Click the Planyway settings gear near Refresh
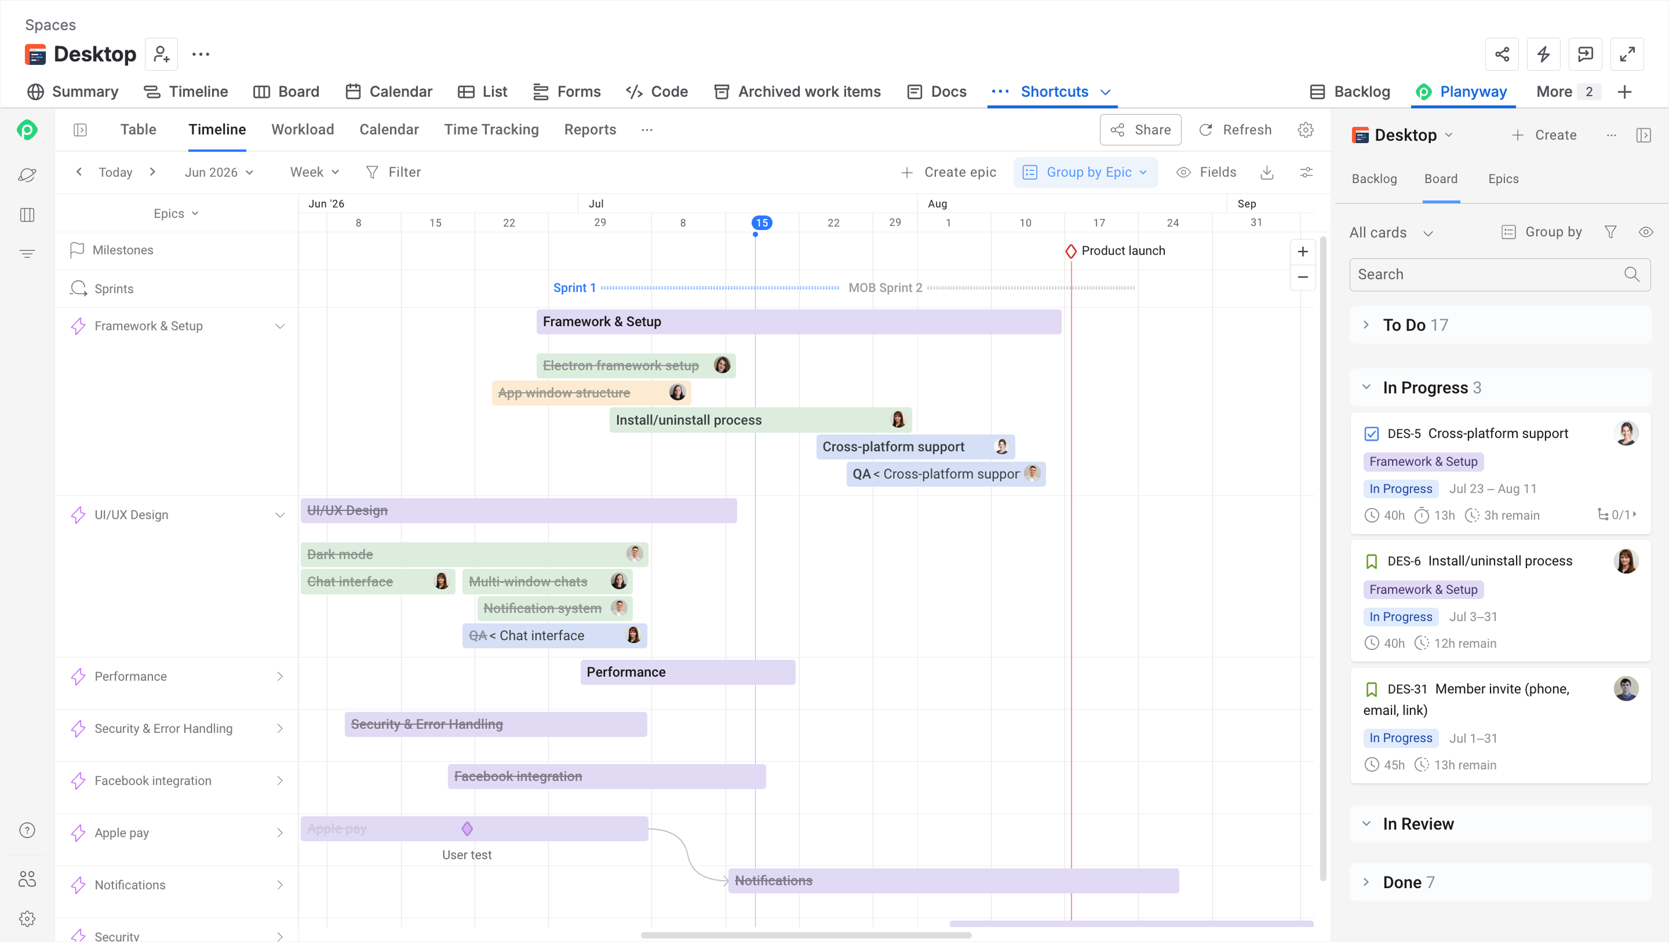 pos(1306,130)
